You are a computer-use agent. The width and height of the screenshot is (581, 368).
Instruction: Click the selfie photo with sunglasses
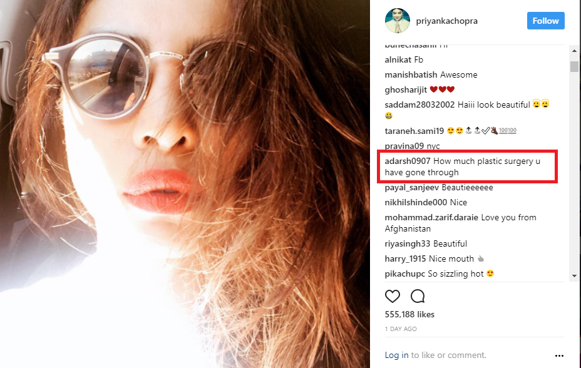click(185, 184)
